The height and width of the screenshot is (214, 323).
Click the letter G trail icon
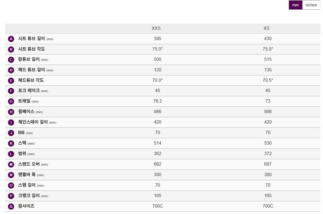(x=11, y=101)
